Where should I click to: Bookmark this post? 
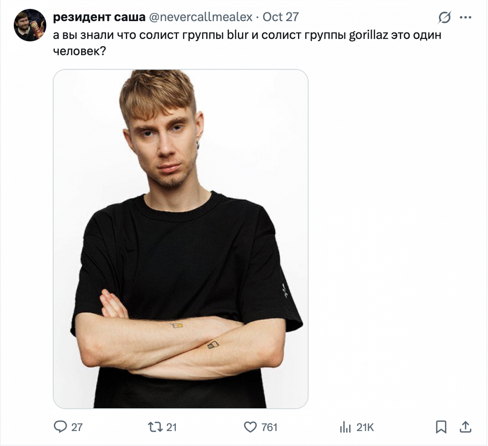tap(441, 427)
